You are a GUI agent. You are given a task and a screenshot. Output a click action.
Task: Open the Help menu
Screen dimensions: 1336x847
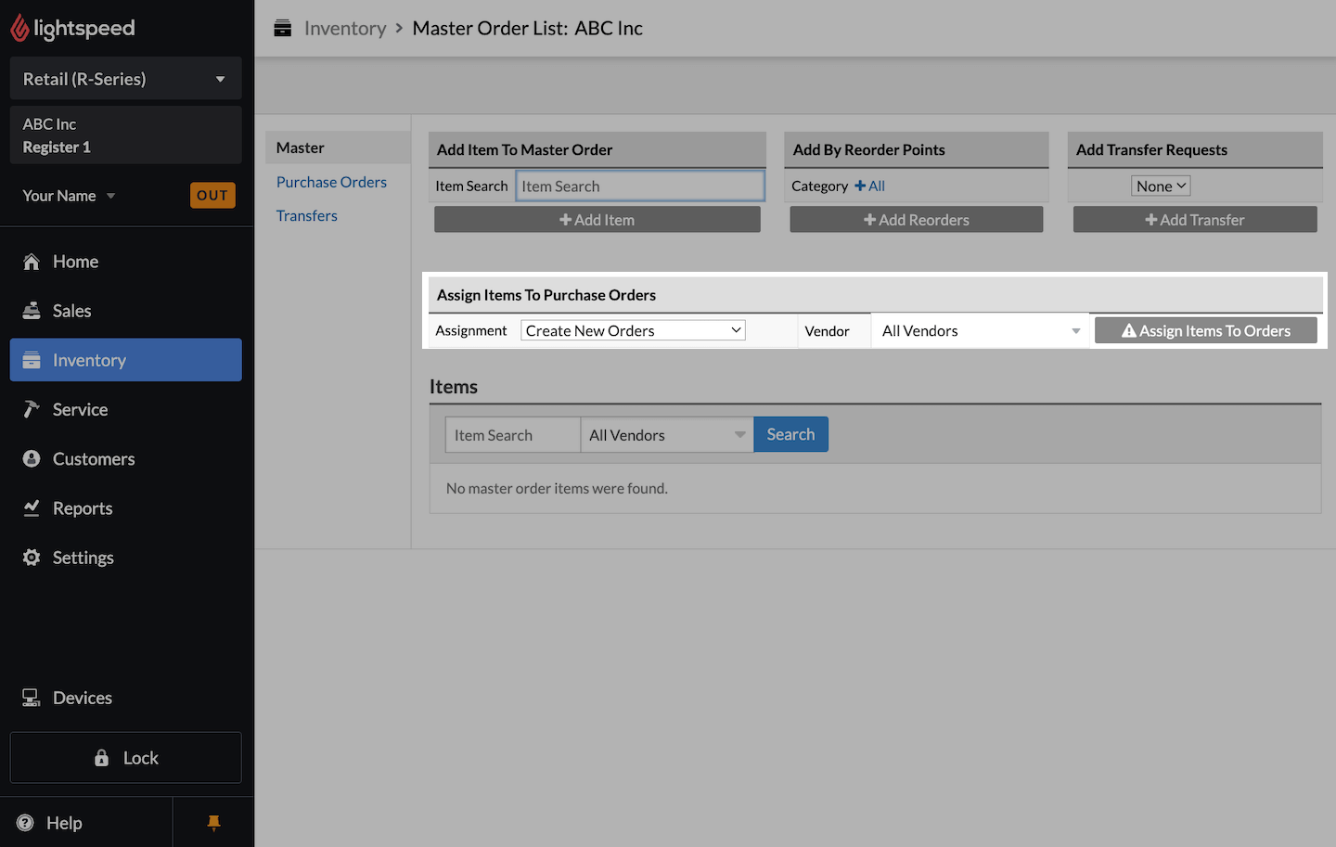pos(85,823)
